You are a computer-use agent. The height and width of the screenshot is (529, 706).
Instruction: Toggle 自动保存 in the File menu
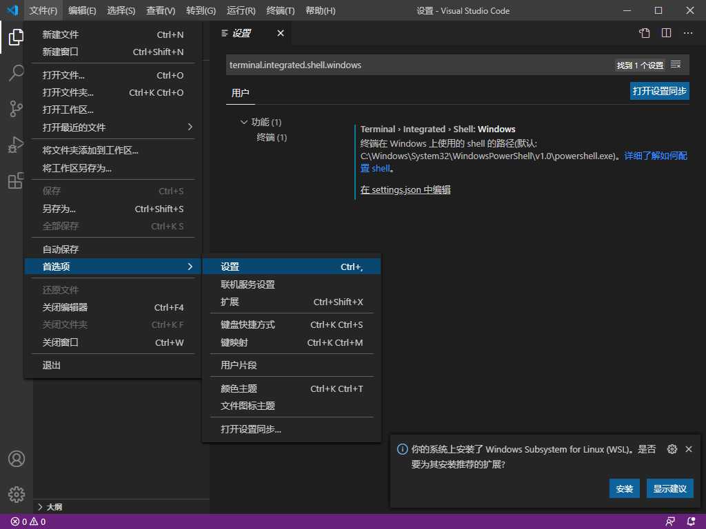point(113,249)
